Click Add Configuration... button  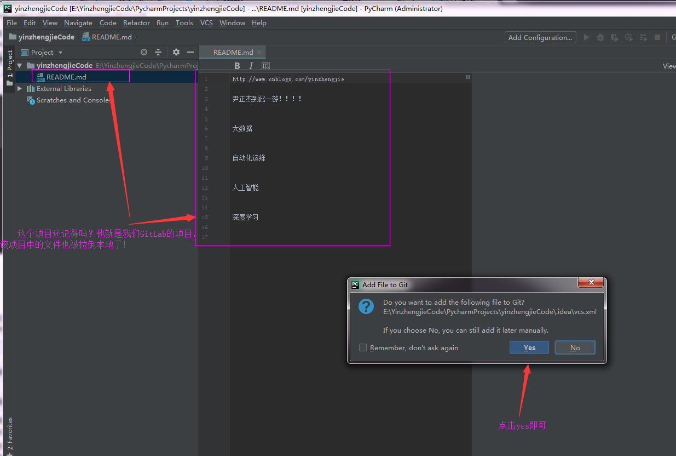540,37
